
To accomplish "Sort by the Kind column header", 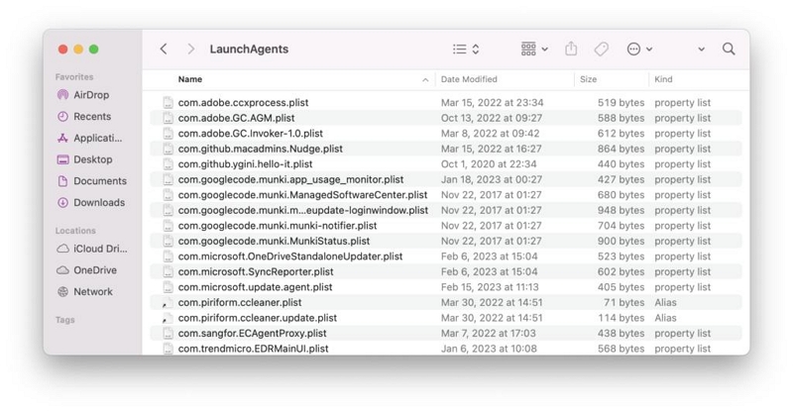I will [663, 79].
